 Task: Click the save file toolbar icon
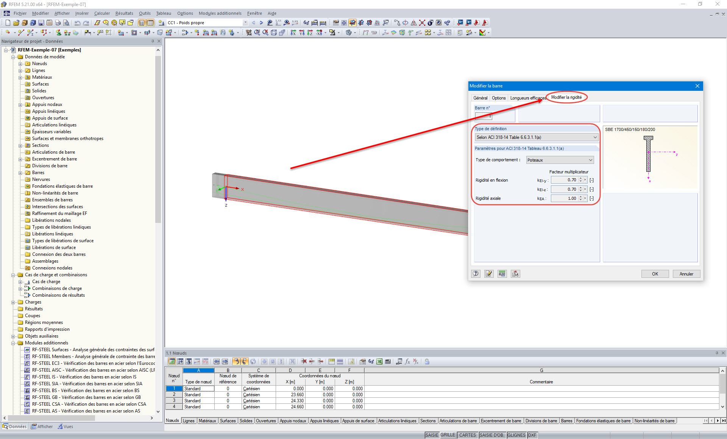[x=41, y=23]
